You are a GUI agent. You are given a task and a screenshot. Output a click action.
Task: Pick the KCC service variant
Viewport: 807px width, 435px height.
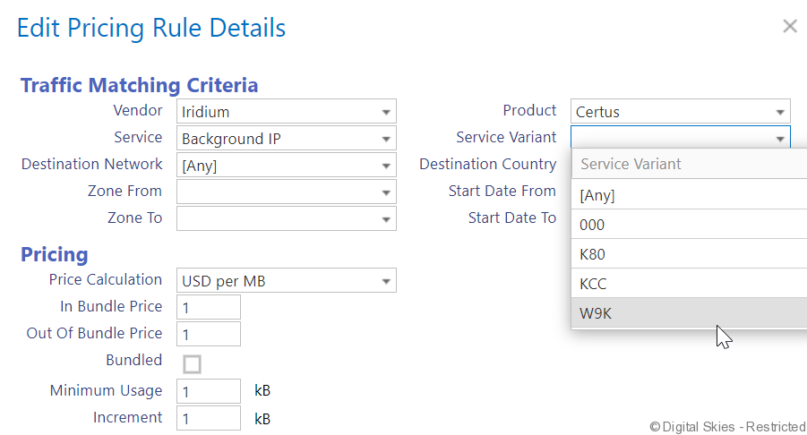[688, 284]
